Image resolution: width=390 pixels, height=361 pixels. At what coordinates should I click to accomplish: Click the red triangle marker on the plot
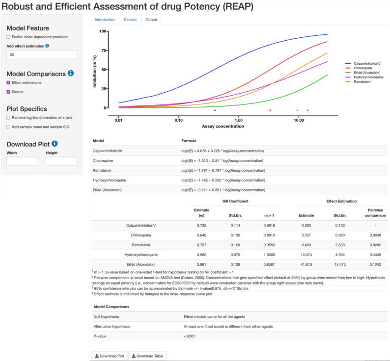pyautogui.click(x=270, y=110)
